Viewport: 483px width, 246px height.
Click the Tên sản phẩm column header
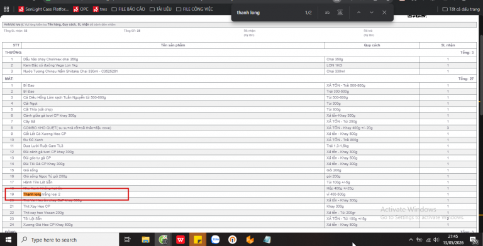[x=173, y=45]
